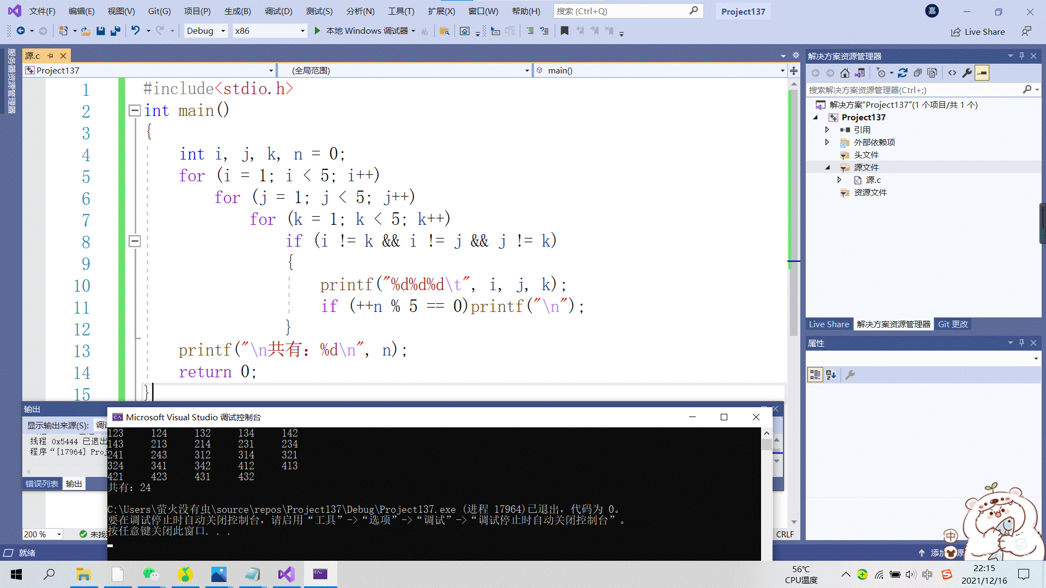
Task: Select the 错误列表 tab
Action: tap(42, 483)
